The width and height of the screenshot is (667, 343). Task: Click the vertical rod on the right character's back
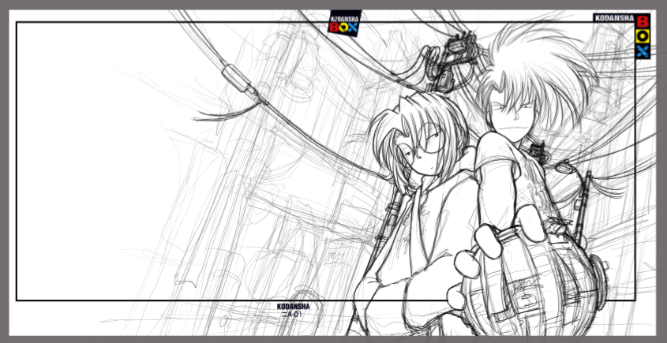coord(584,205)
